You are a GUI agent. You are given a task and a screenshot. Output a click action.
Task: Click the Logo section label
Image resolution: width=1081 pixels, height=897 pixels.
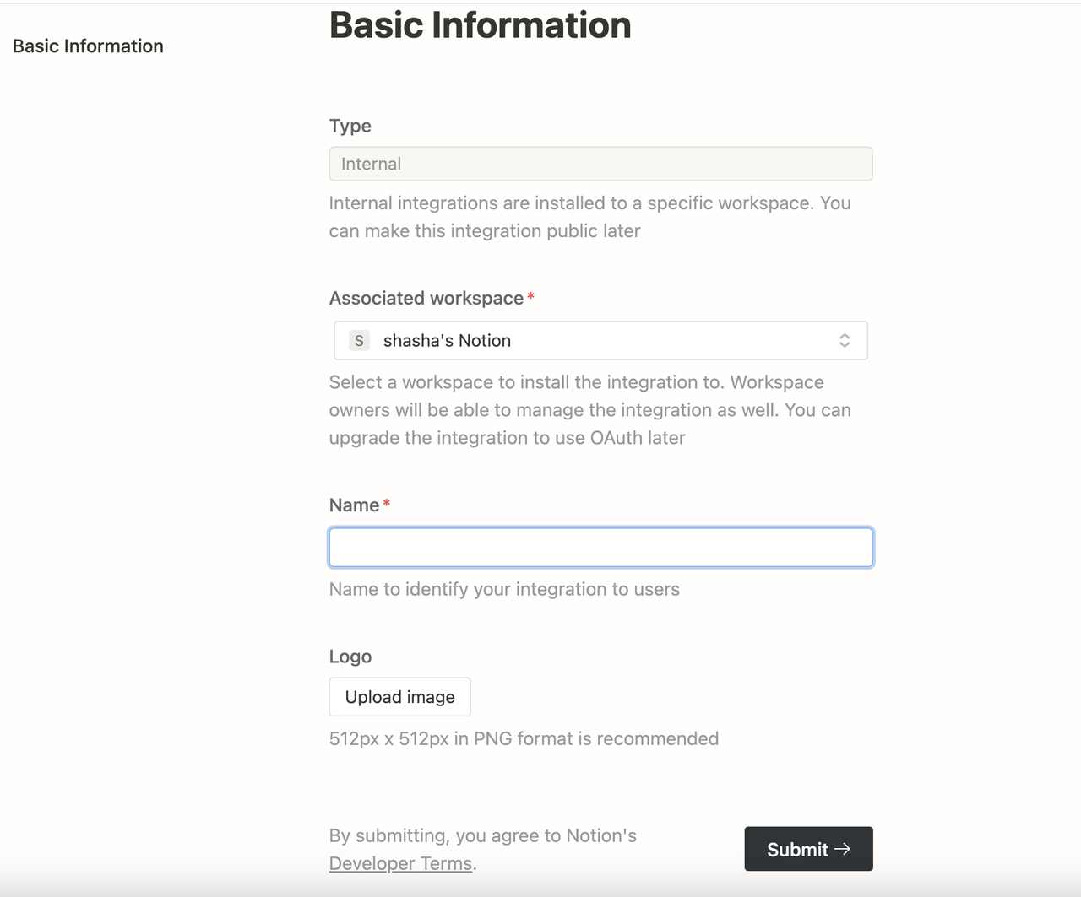coord(350,657)
